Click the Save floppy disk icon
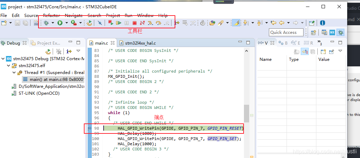The width and height of the screenshot is (360, 158). point(17,23)
